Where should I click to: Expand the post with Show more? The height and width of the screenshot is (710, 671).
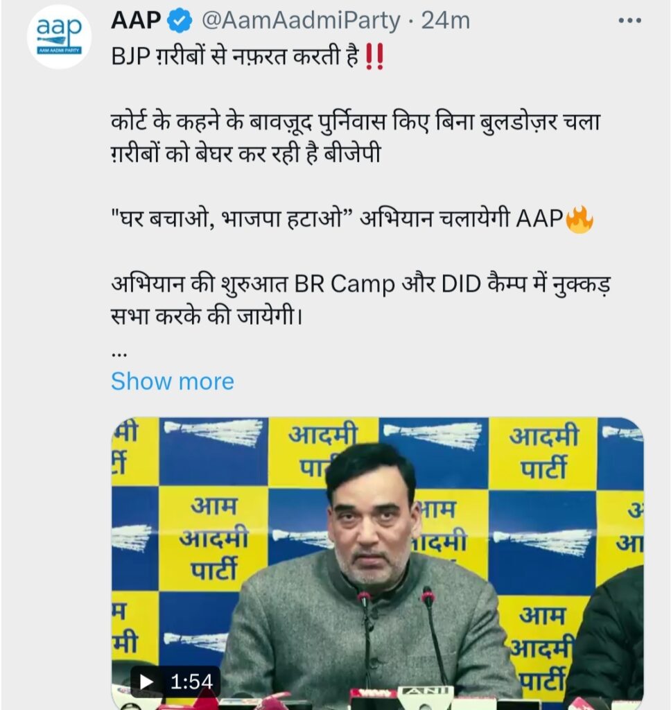coord(173,381)
